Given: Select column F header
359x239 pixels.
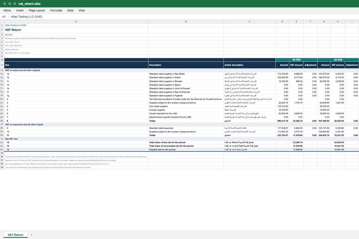Looking at the screenshot, I should pos(310,21).
